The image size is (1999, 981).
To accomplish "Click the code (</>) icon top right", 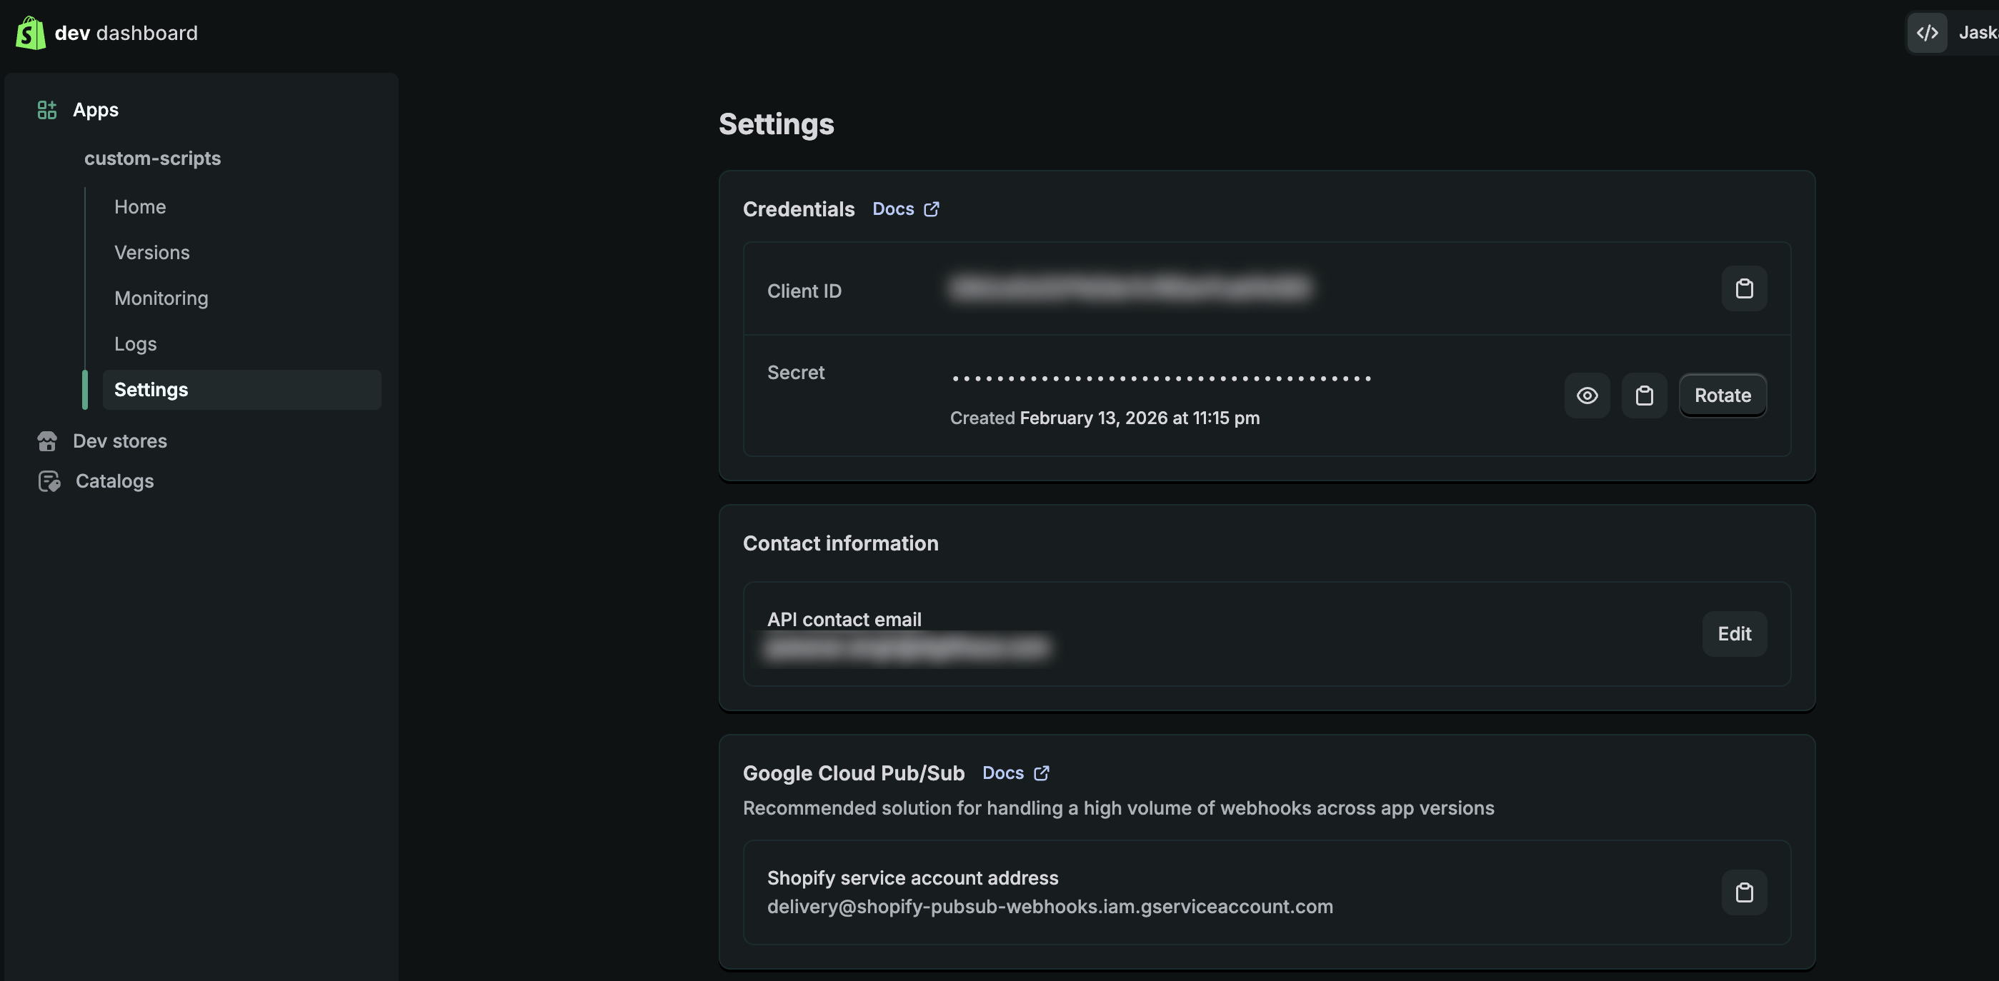I will coord(1928,33).
